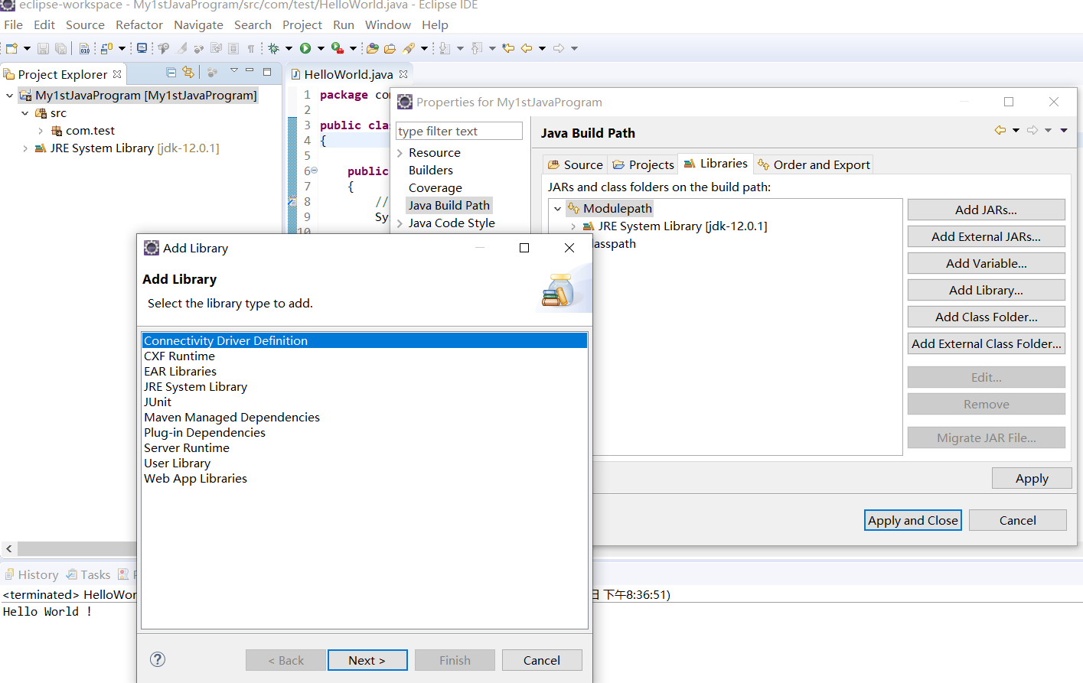1083x683 pixels.
Task: Click the Add Library... button
Action: coord(986,290)
